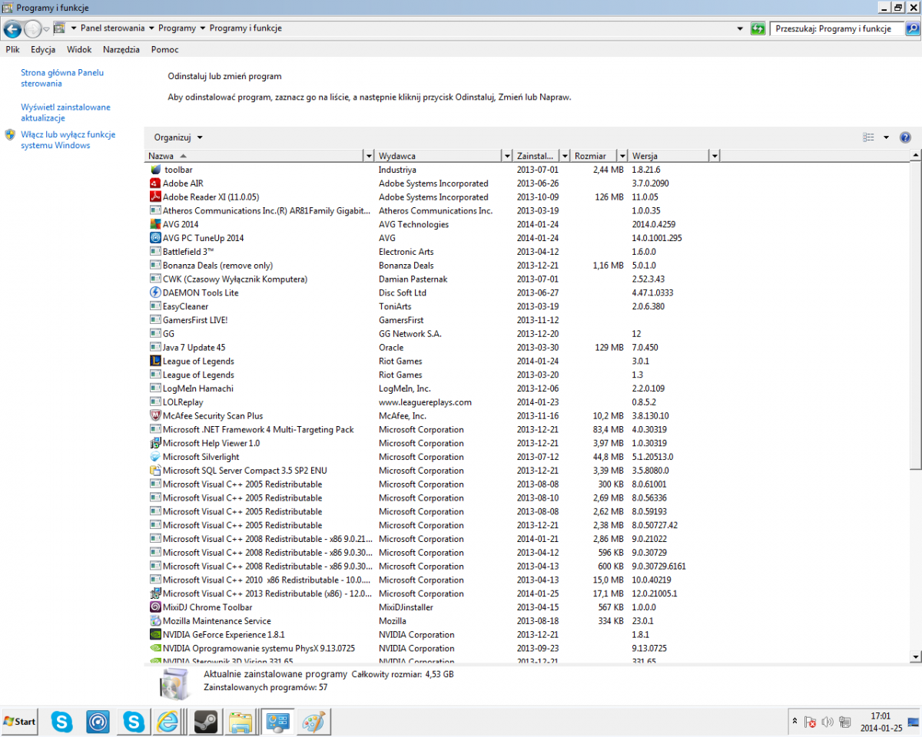Click the DAEMON Tools Lite icon

point(156,292)
